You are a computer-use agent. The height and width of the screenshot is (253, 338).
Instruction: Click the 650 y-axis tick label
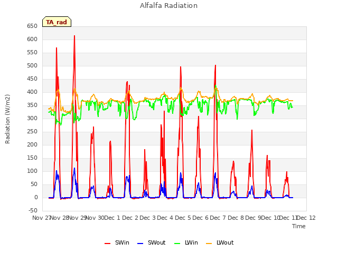32,26
